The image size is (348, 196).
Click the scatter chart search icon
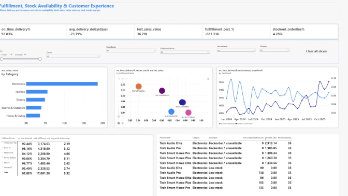click(x=119, y=79)
